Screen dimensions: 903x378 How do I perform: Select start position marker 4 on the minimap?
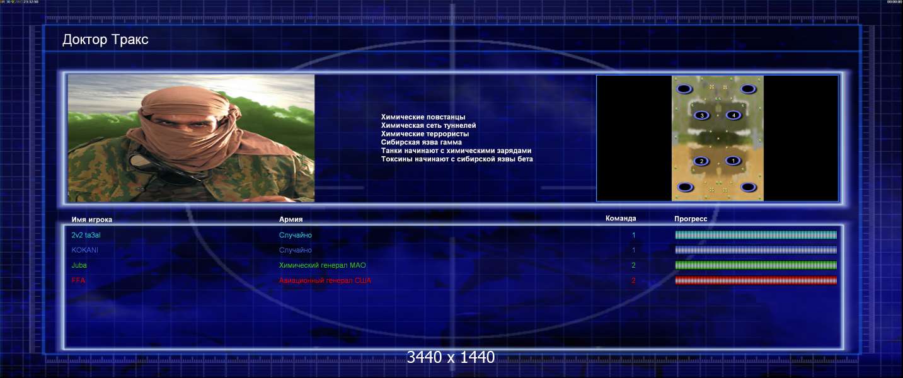[x=732, y=115]
